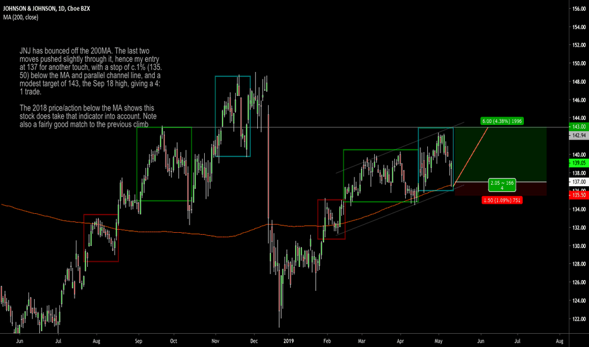Click the 146.00 price axis label
Screen dimensions: 589x347
[579, 100]
